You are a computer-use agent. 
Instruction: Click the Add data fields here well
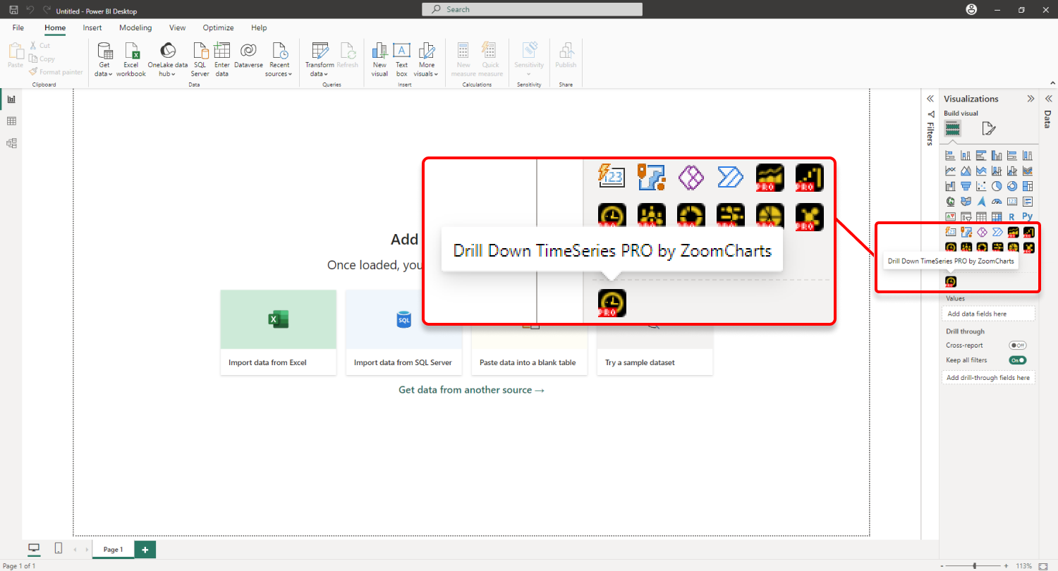(989, 314)
